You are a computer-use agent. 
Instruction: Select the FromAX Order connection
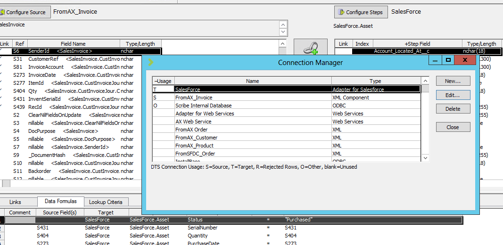click(286, 130)
